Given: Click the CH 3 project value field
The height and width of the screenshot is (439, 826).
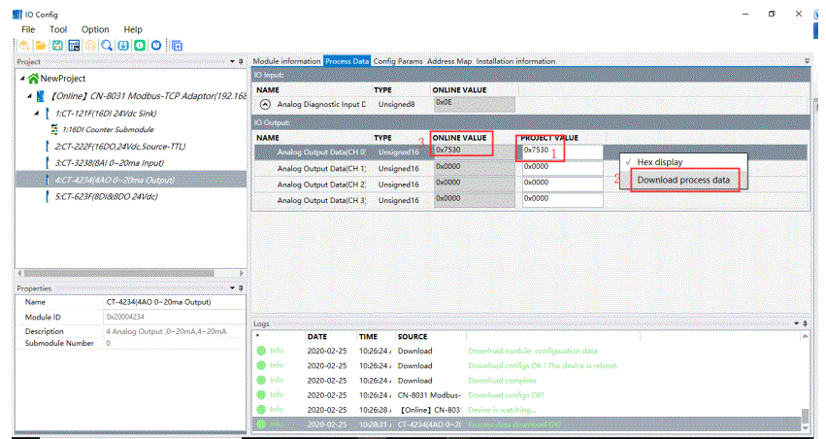Looking at the screenshot, I should click(562, 200).
